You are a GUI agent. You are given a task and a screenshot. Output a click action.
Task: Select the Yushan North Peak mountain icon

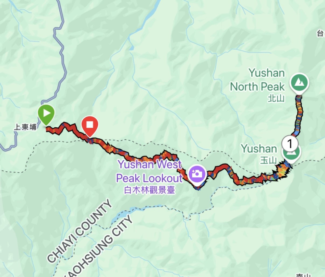(299, 83)
